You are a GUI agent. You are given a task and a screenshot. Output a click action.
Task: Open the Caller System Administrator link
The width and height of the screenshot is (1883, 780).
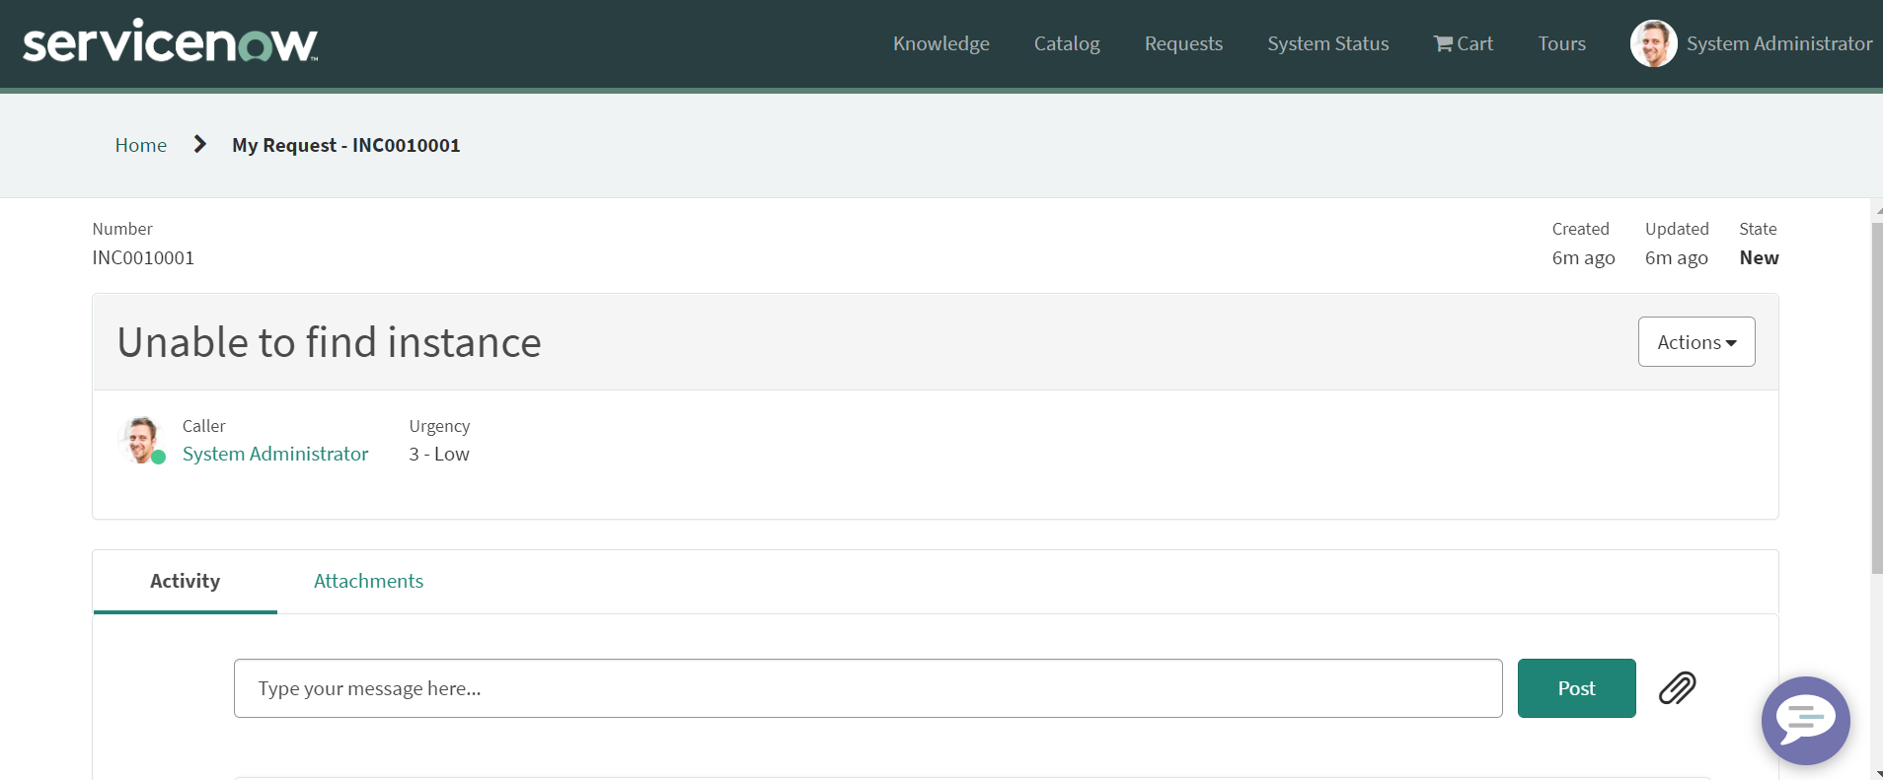pos(275,454)
